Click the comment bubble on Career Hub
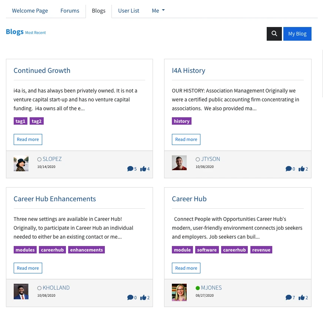 (x=289, y=297)
